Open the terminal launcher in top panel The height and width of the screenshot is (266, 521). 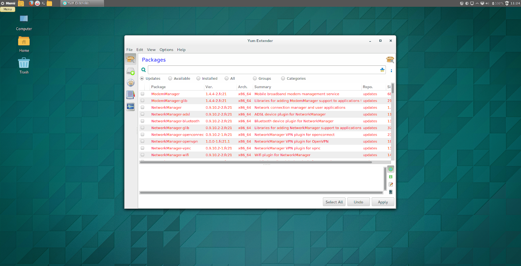coord(43,3)
